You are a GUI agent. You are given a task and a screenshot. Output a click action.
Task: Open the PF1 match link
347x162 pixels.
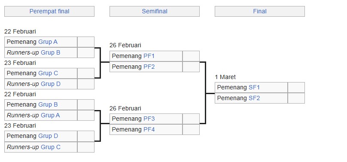coord(149,56)
